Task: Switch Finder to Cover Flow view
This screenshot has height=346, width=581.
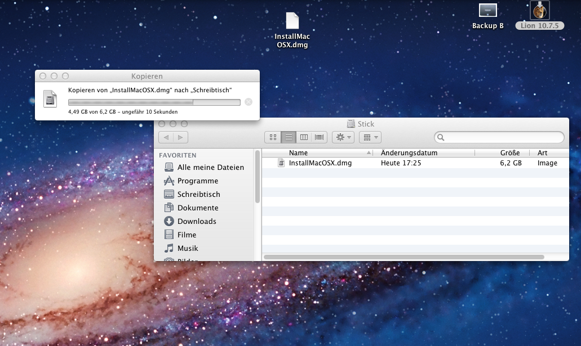Action: (320, 137)
